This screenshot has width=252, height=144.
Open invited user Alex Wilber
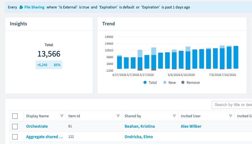[x=191, y=126]
